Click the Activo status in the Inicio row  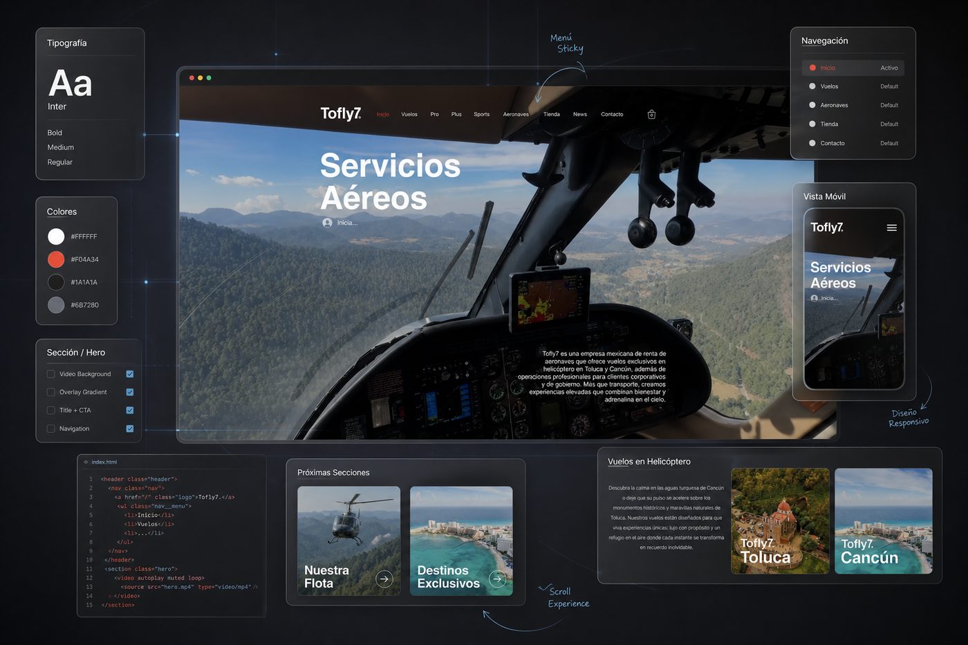[x=889, y=68]
